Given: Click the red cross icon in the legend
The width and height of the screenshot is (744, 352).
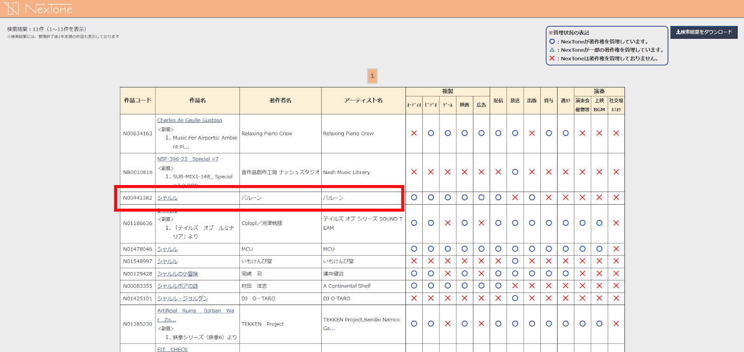Looking at the screenshot, I should tap(552, 59).
